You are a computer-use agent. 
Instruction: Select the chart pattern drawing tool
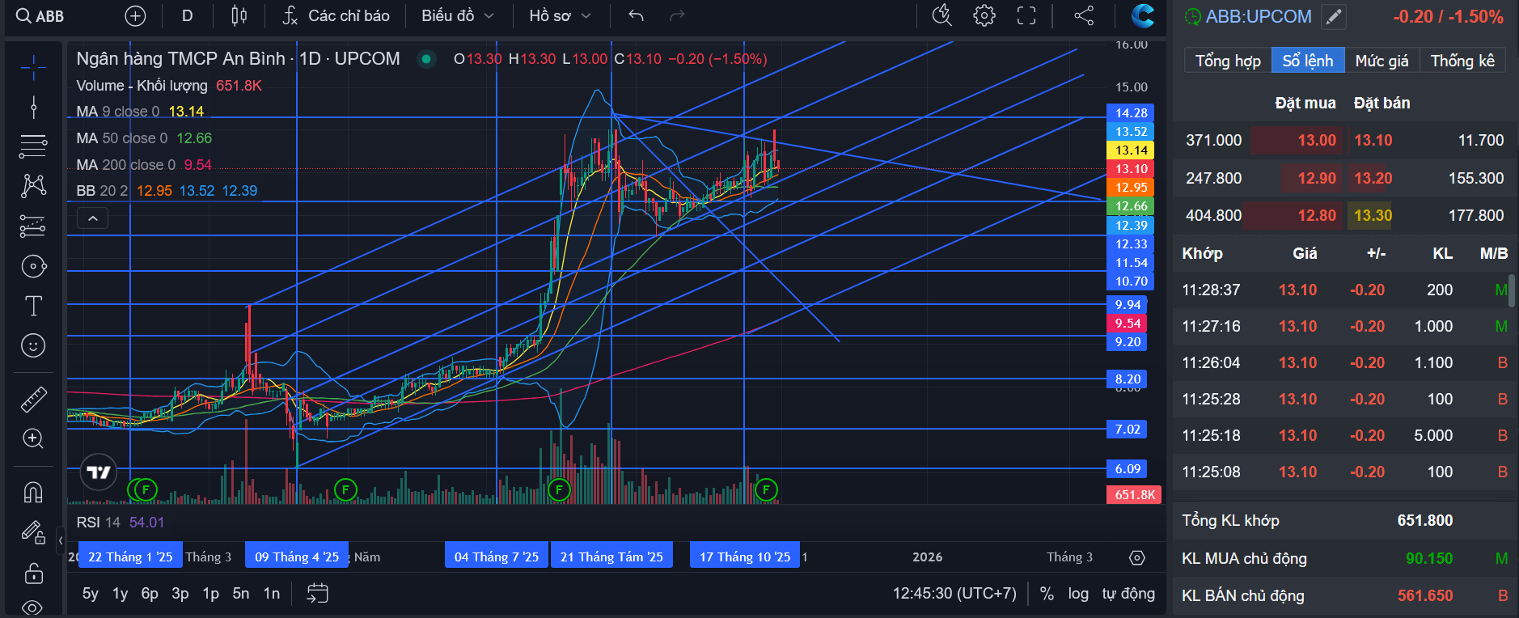click(33, 186)
